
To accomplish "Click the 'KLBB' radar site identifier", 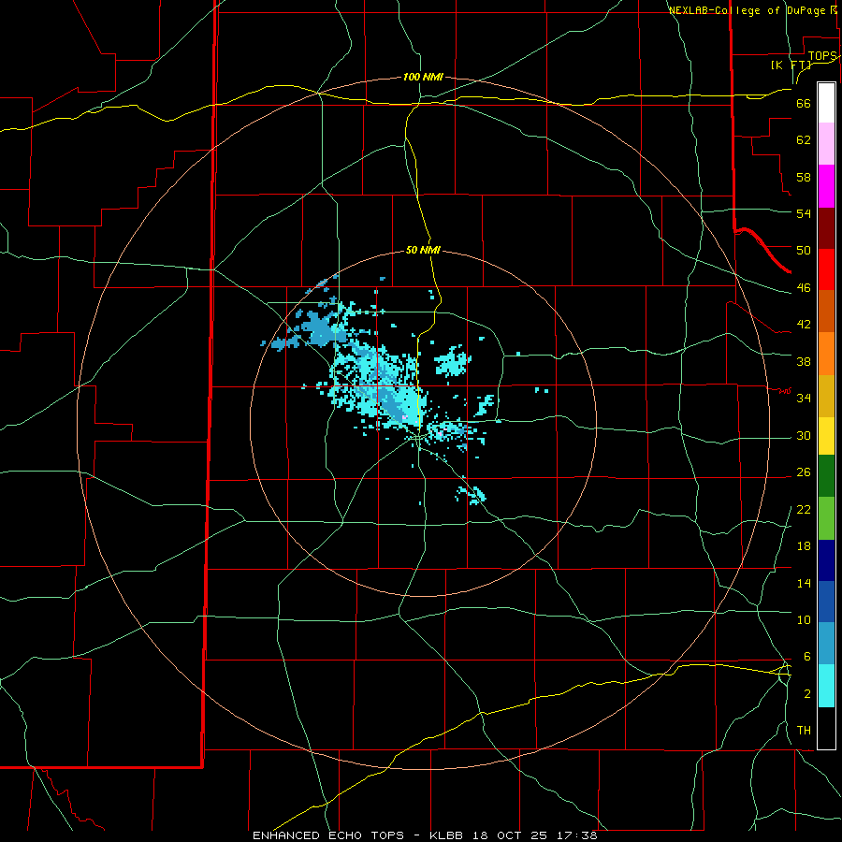I will [x=447, y=835].
